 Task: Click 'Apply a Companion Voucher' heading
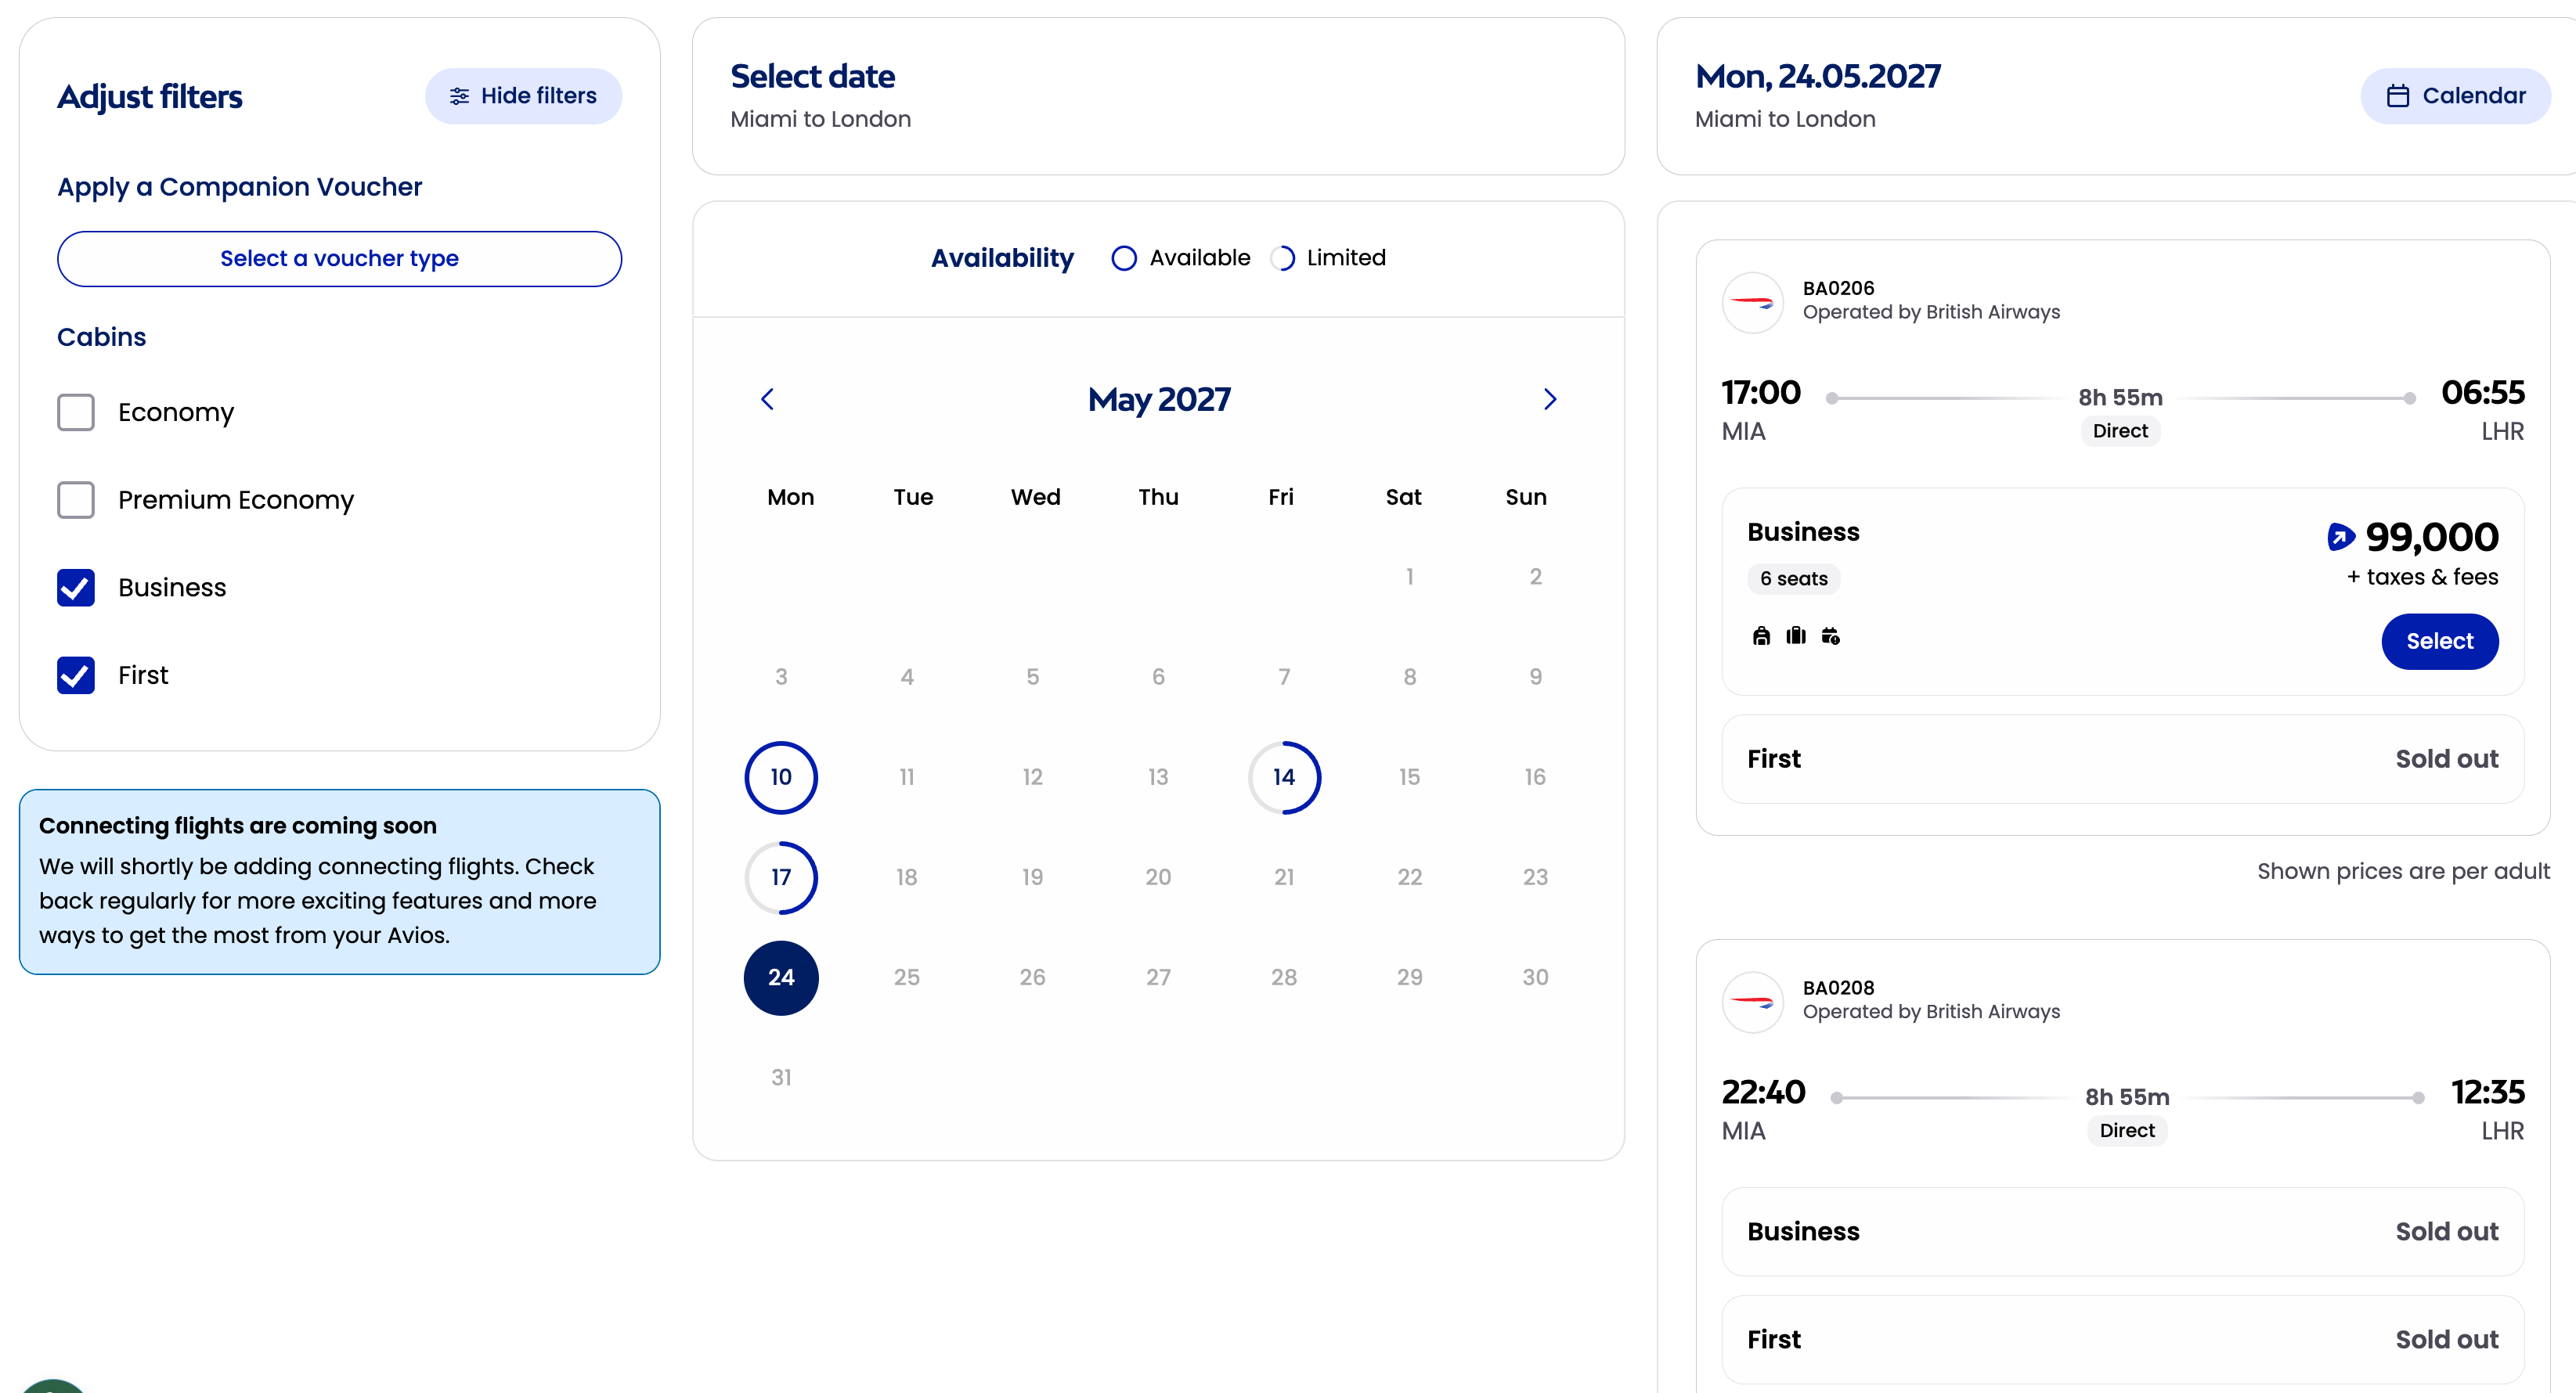point(240,187)
